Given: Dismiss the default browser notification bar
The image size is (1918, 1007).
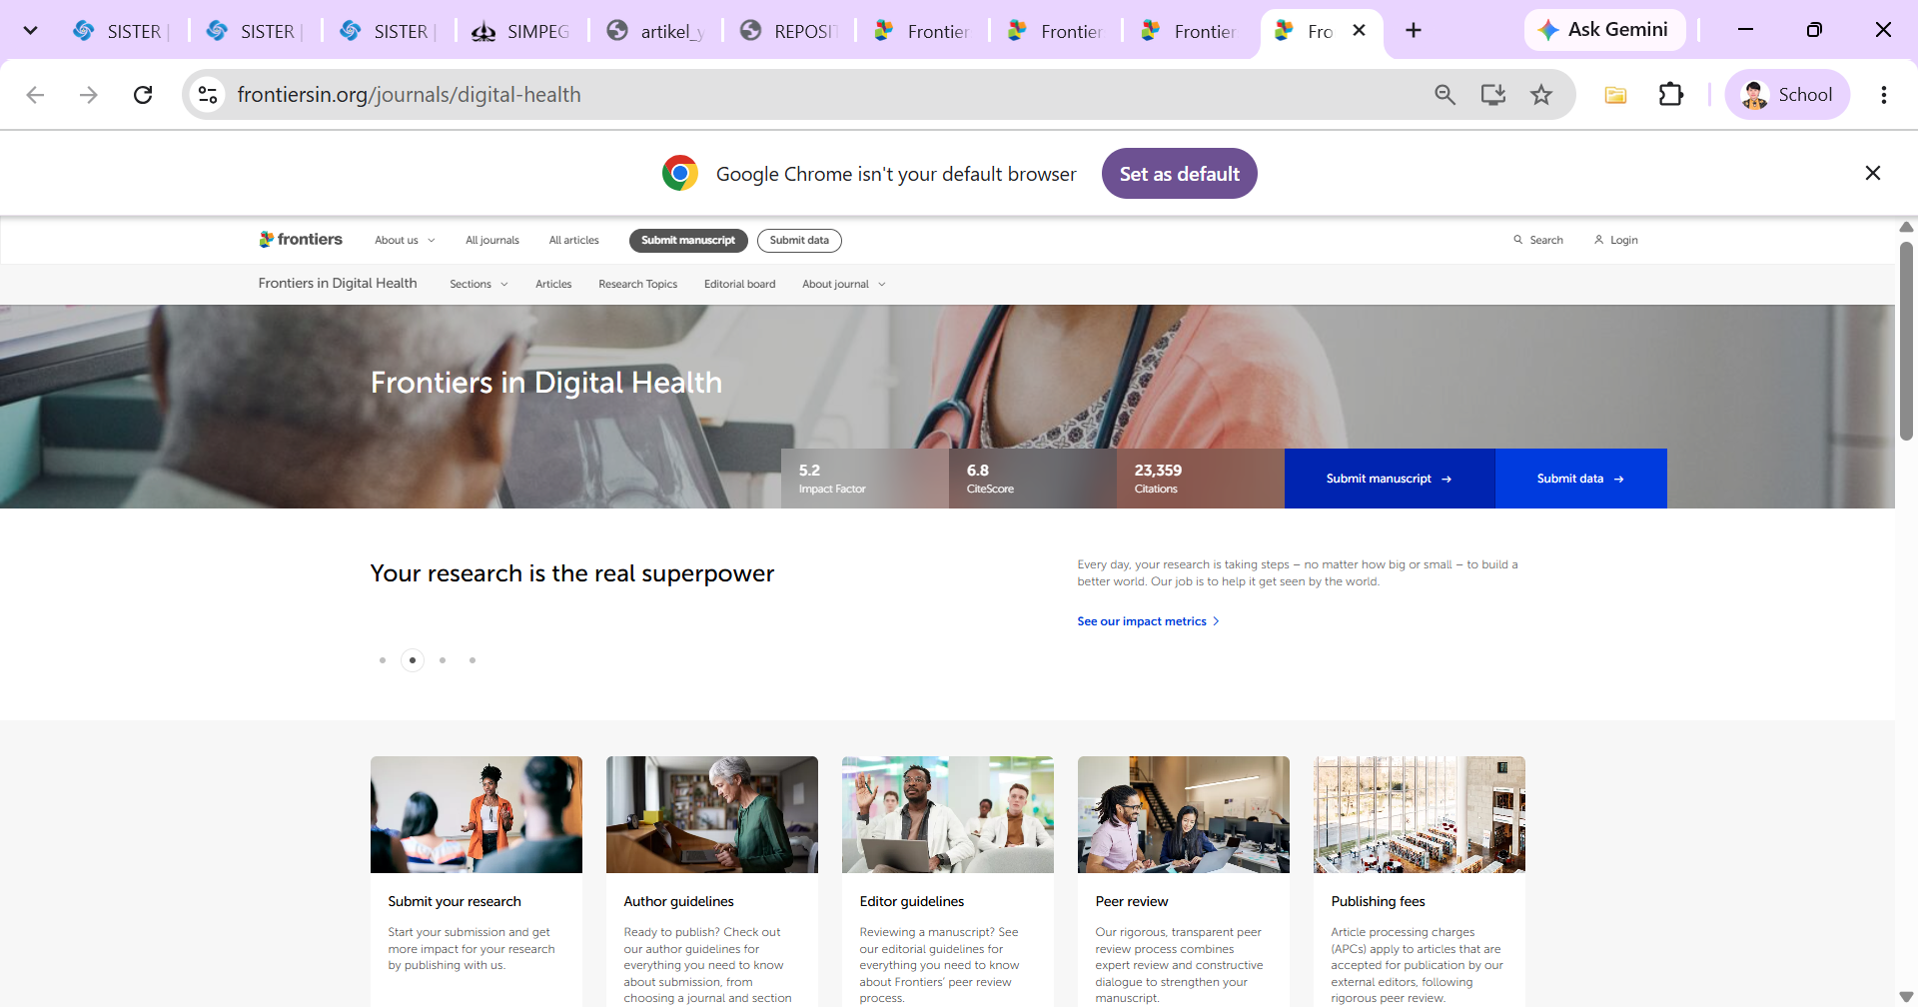Looking at the screenshot, I should [x=1873, y=174].
